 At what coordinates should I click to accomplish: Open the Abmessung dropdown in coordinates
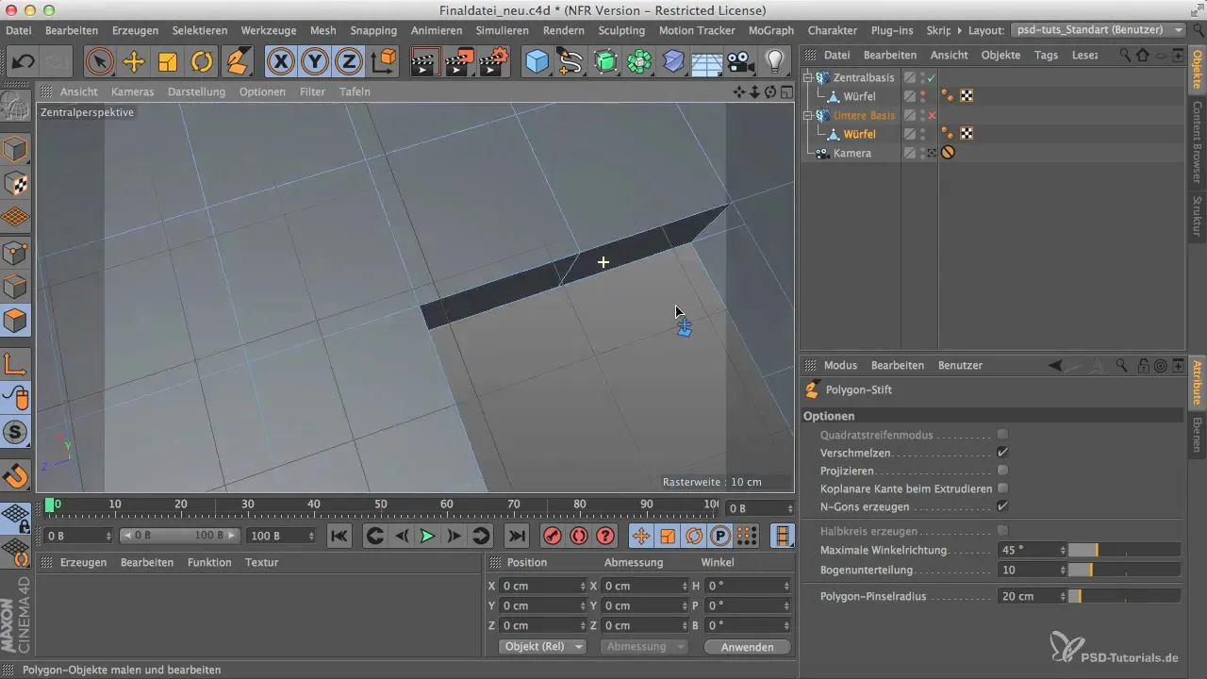coord(646,647)
